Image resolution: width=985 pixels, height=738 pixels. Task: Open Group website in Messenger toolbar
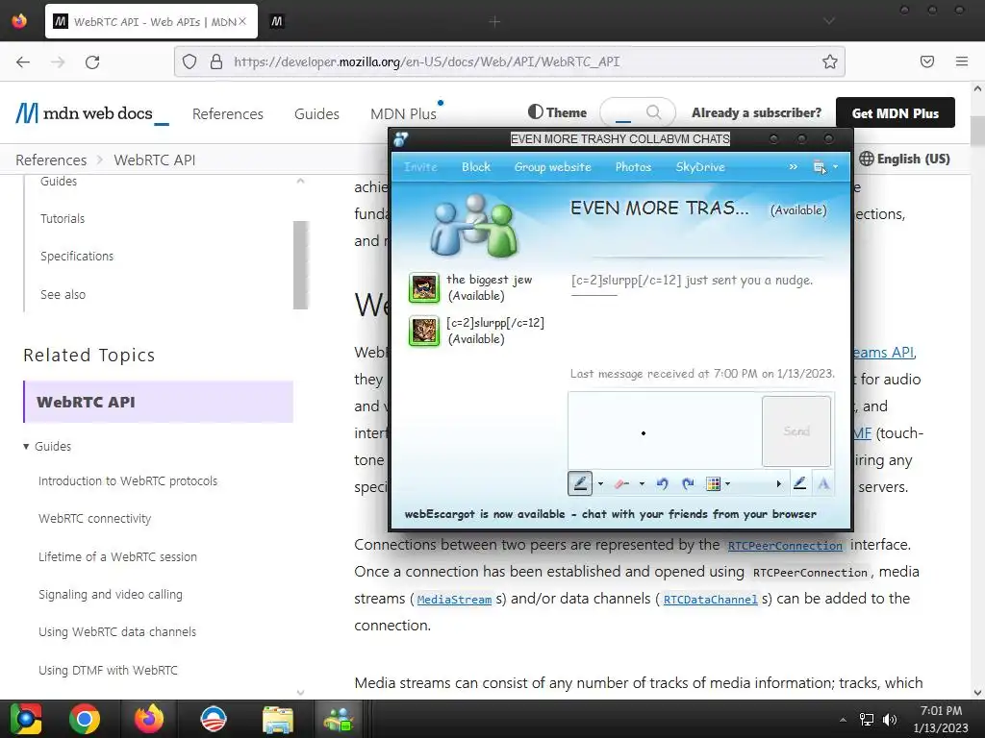[x=553, y=167]
